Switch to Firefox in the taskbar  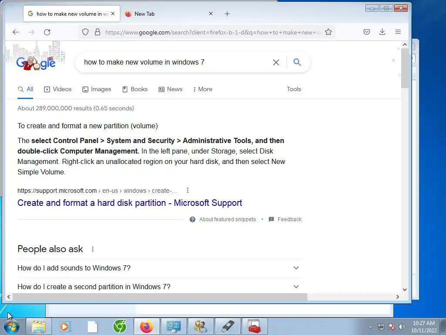point(146,326)
